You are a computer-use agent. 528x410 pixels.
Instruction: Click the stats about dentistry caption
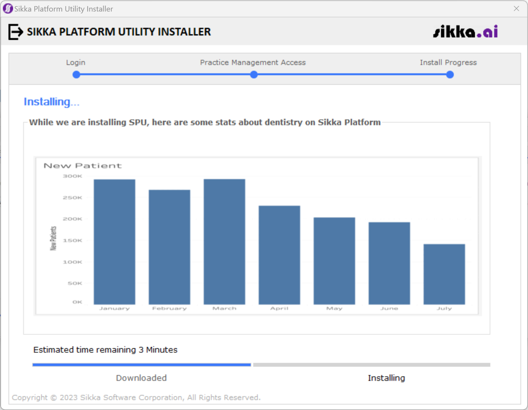click(205, 122)
